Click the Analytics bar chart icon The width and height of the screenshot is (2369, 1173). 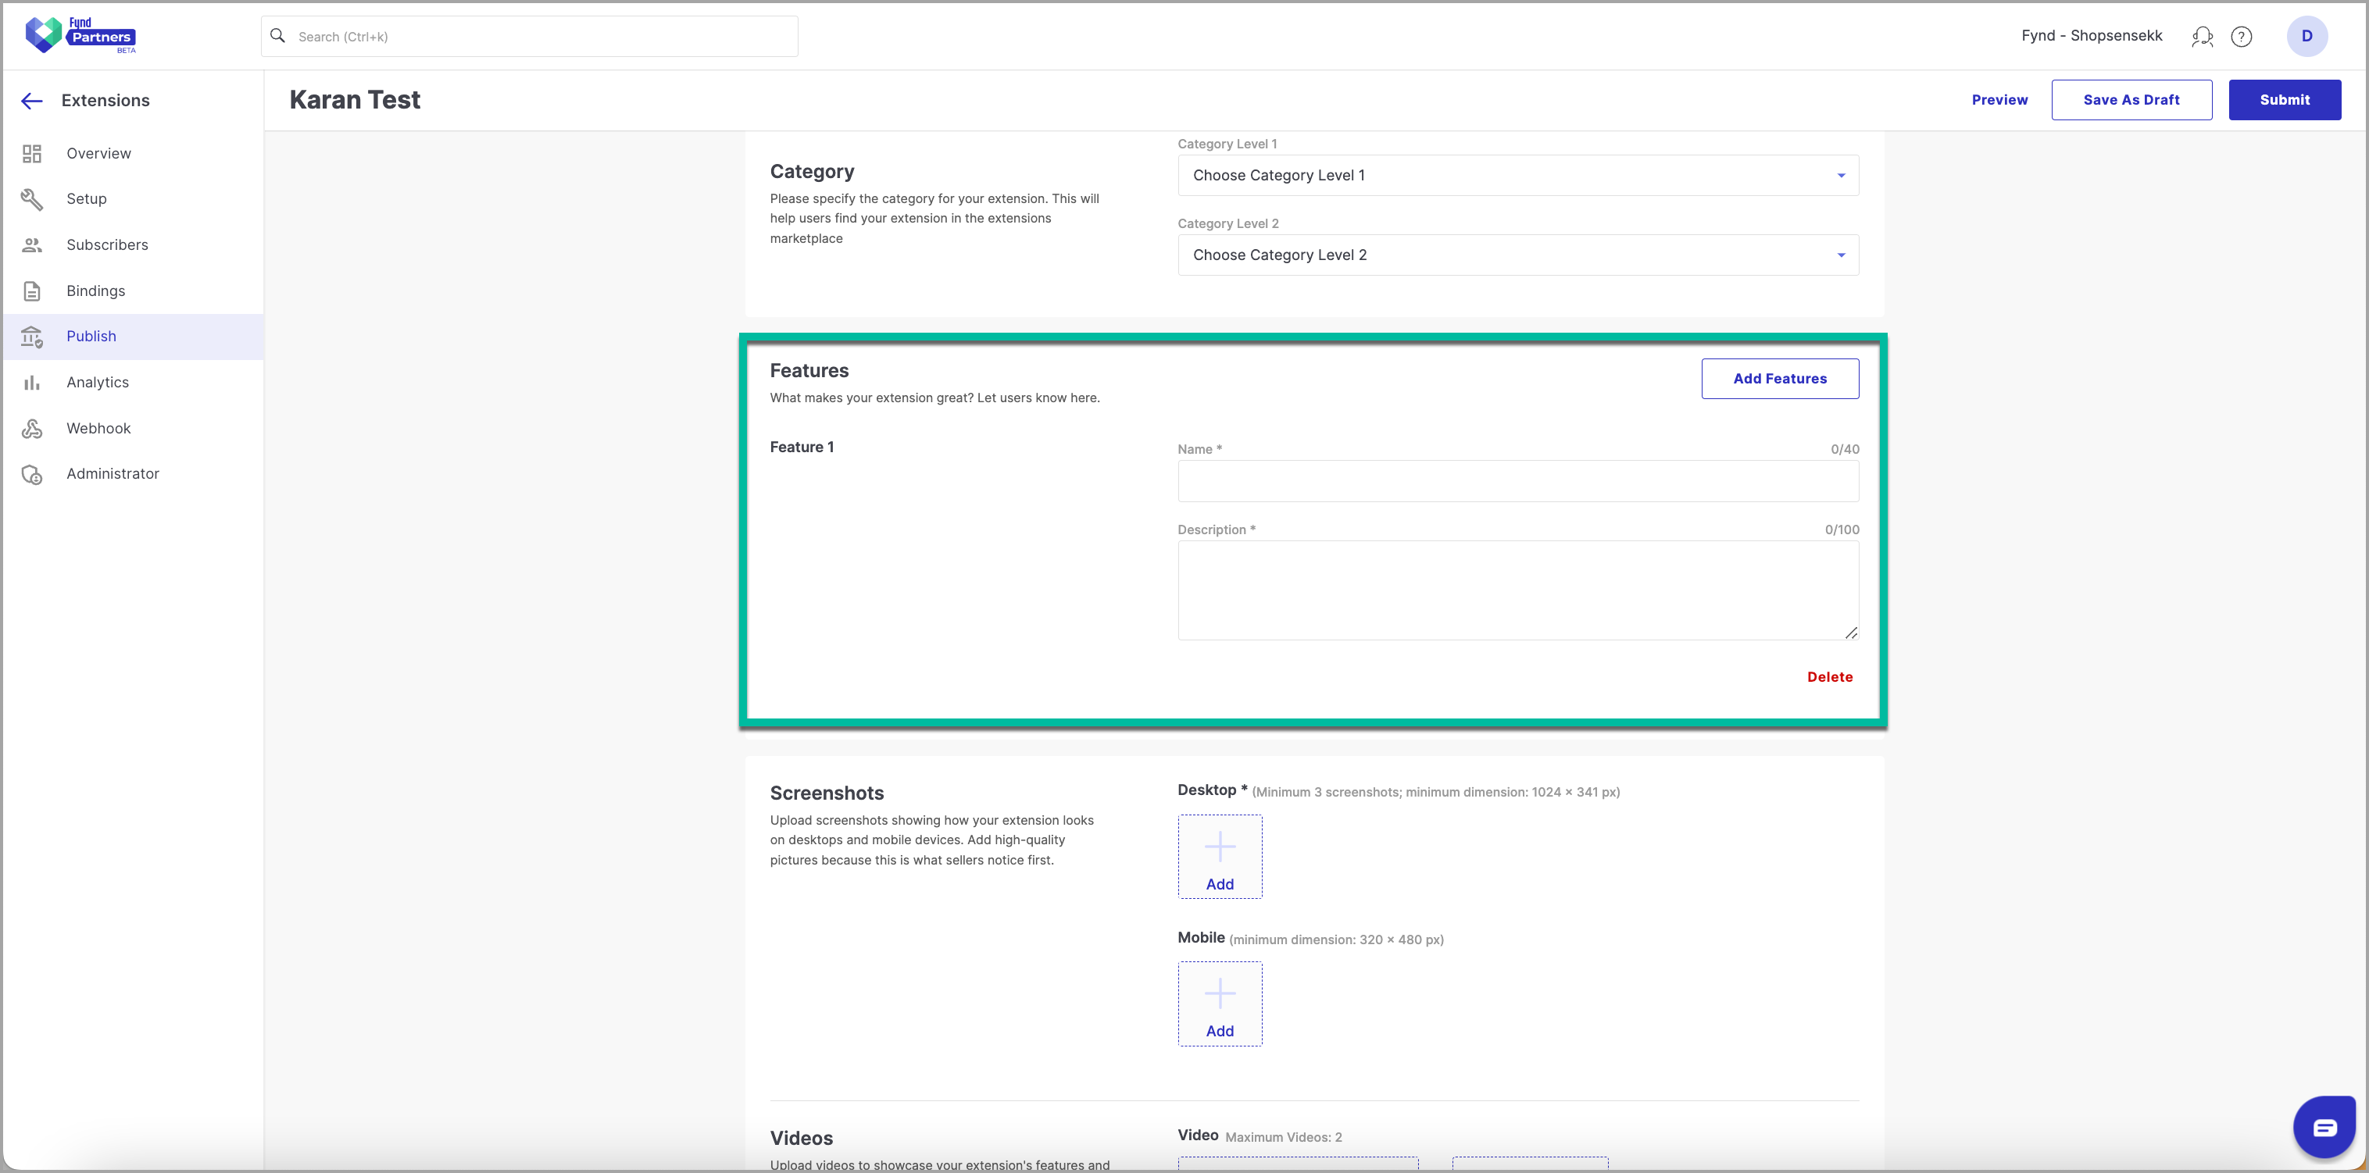[32, 383]
